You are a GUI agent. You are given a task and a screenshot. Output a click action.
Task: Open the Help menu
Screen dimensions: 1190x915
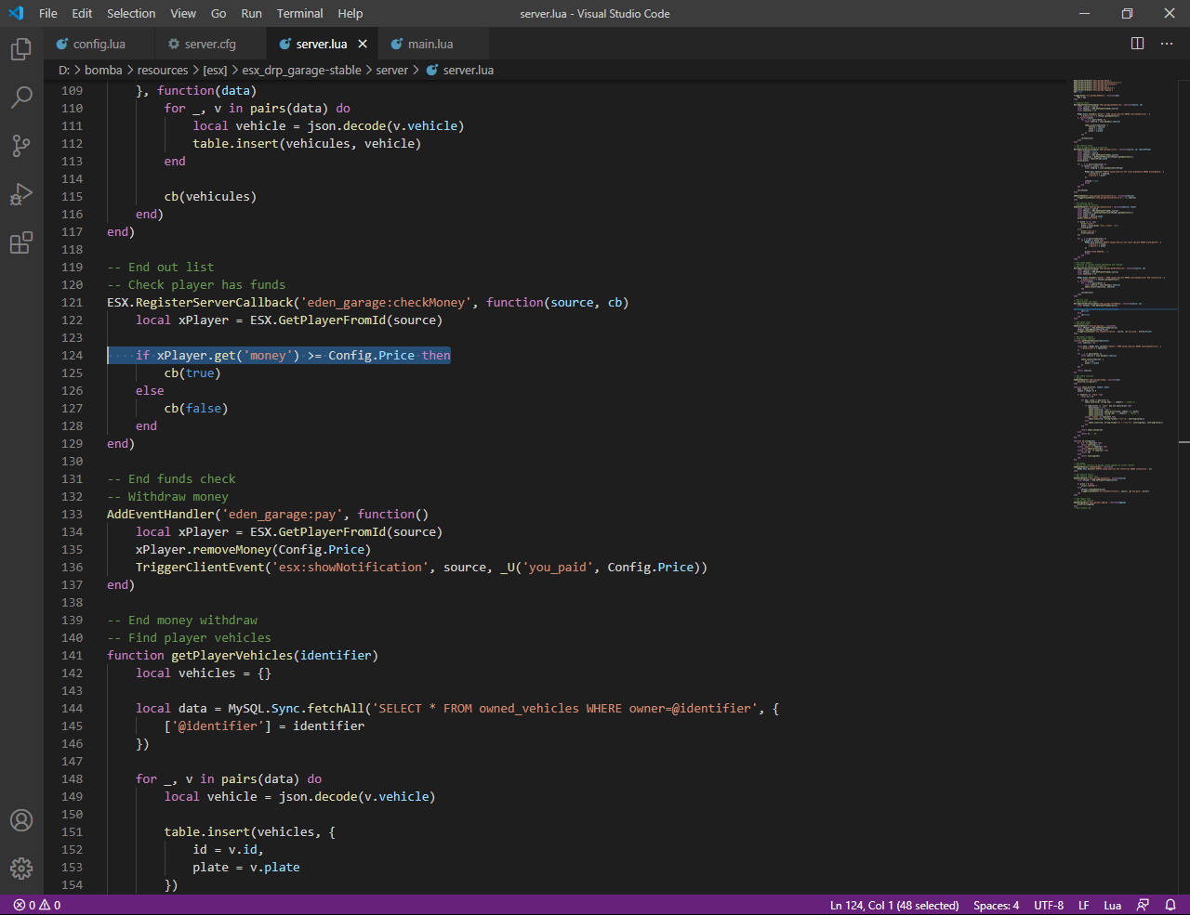pyautogui.click(x=350, y=13)
